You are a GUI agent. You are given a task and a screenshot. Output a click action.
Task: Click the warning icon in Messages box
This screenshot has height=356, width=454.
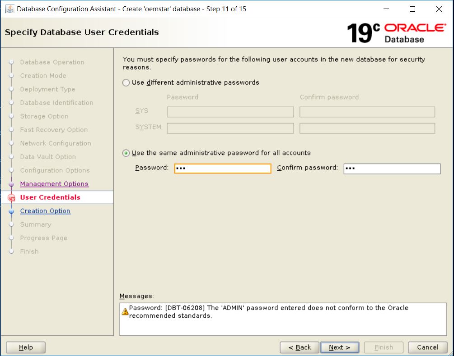tap(125, 312)
